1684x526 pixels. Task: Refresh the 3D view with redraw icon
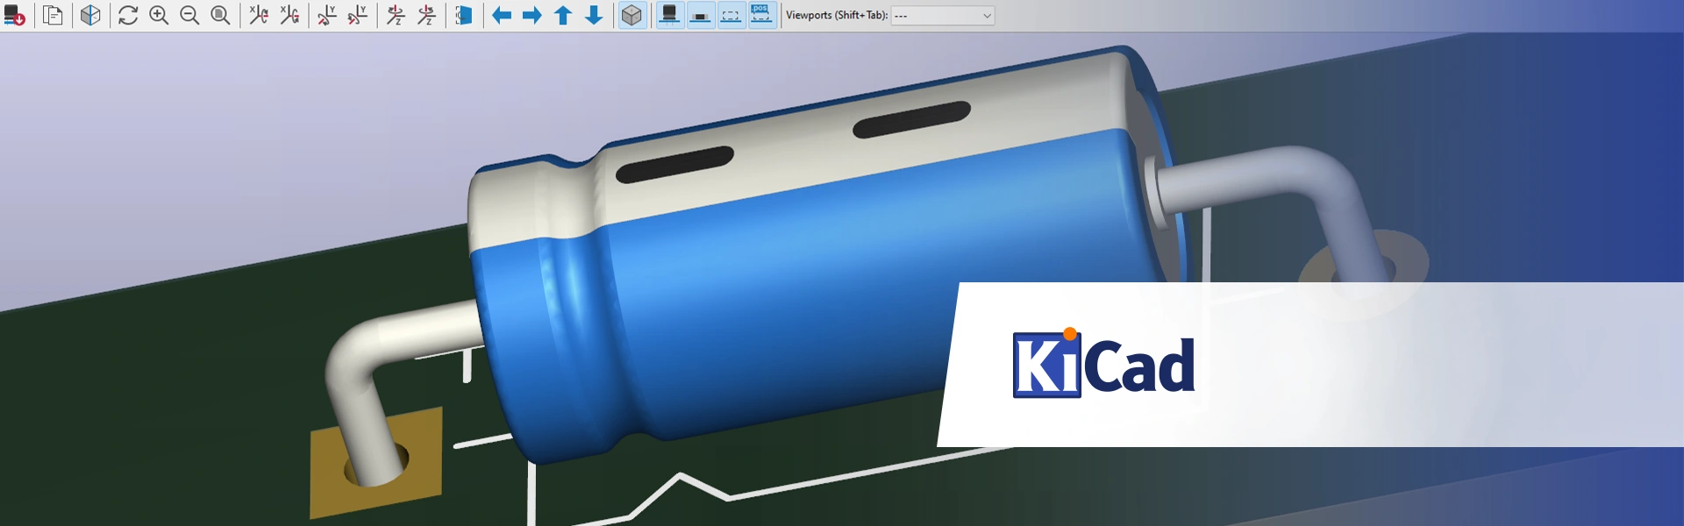pyautogui.click(x=128, y=16)
